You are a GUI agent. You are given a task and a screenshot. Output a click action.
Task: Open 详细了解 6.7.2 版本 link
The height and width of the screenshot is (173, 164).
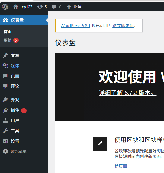coord(128,93)
